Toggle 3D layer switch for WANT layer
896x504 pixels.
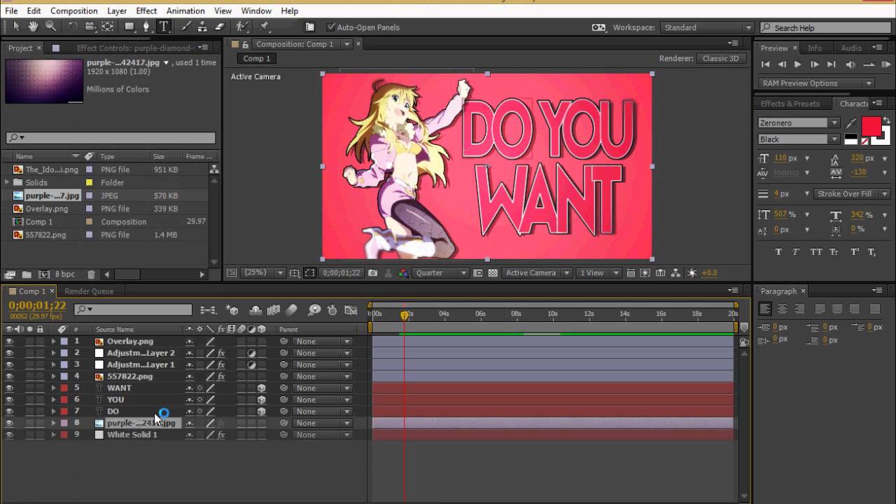pyautogui.click(x=261, y=388)
